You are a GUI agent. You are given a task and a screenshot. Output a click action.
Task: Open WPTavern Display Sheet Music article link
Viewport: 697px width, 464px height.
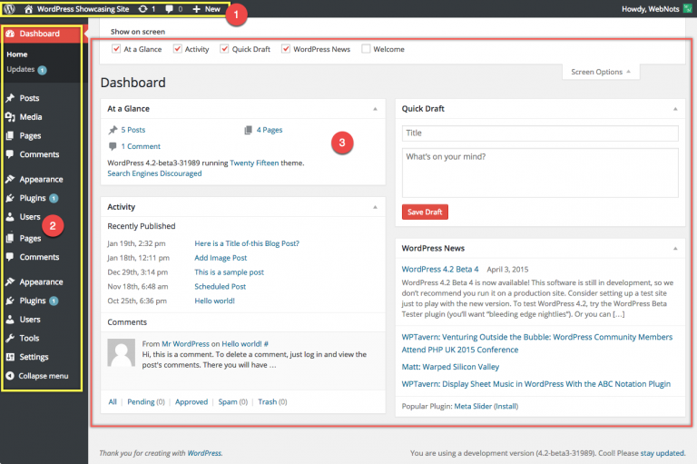[x=536, y=384]
